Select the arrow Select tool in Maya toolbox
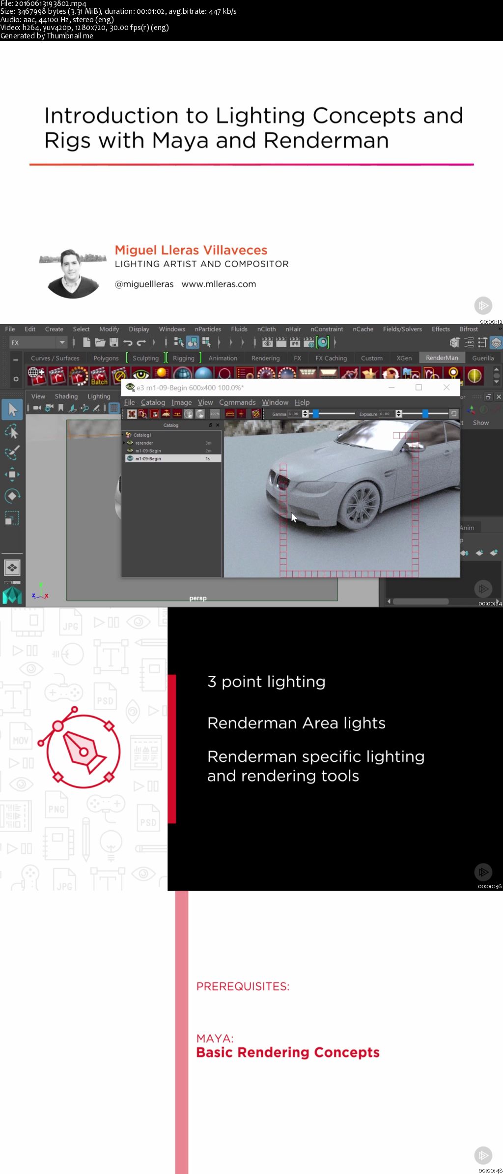Viewport: 503px width, 1174px height. tap(12, 410)
